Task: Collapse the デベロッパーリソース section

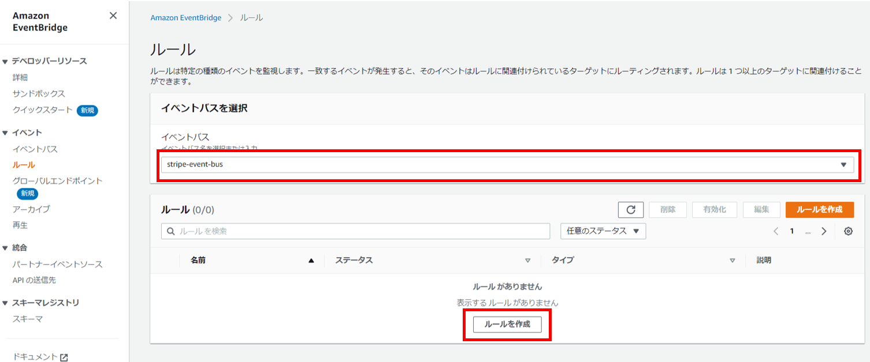Action: [5, 62]
